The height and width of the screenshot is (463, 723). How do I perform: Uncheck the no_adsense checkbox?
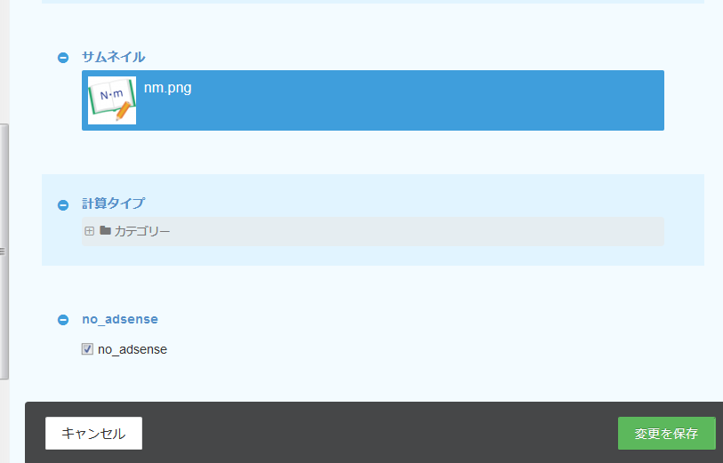click(87, 349)
